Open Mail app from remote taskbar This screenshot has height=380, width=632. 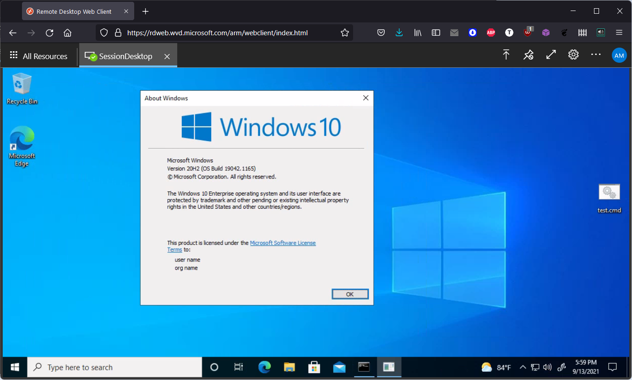point(339,367)
